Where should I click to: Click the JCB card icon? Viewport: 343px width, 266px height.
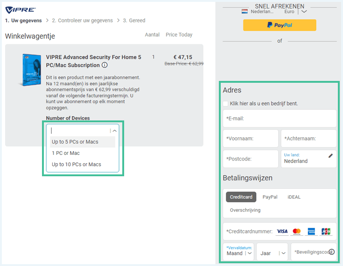pyautogui.click(x=326, y=231)
